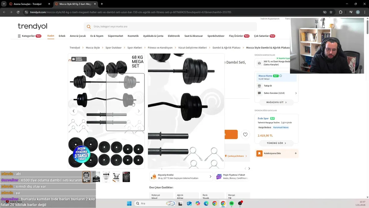
Task: Select the fourth product thumbnail
Action: (x=116, y=177)
